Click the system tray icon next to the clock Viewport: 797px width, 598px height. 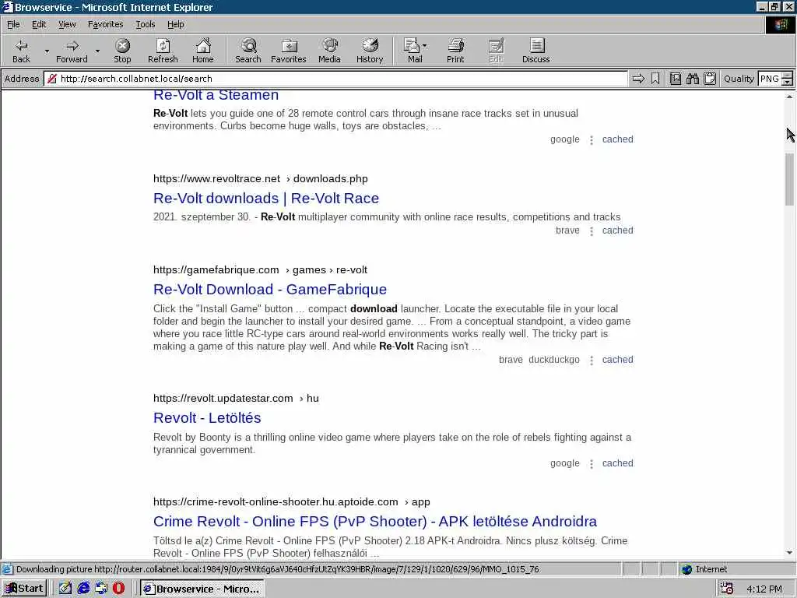pyautogui.click(x=727, y=589)
